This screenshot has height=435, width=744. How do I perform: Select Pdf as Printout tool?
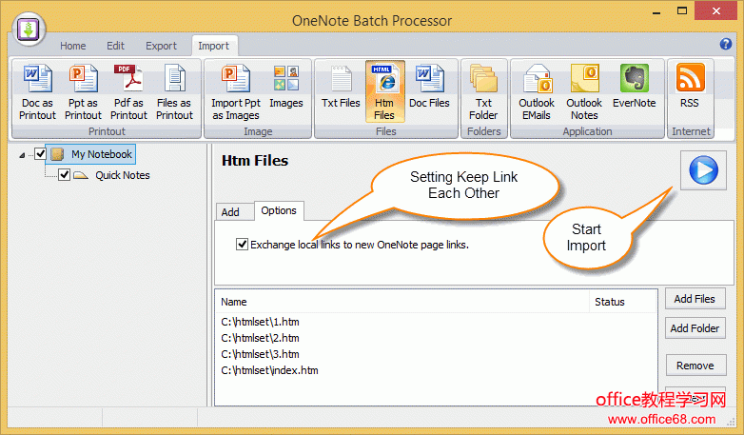128,92
